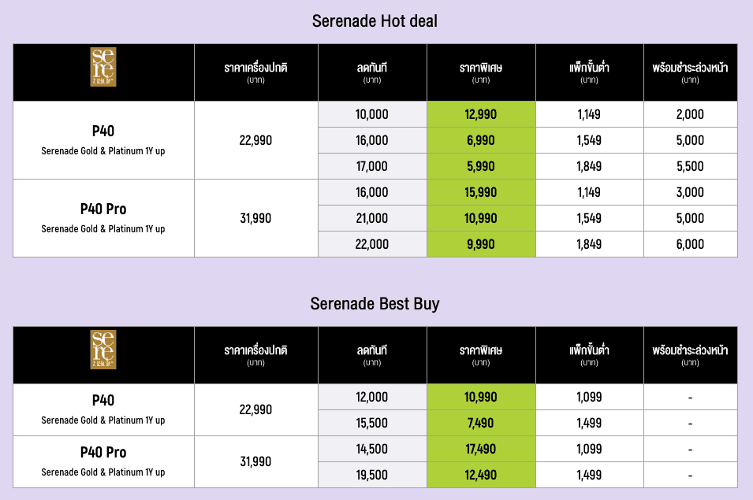Viewport: 753px width, 500px height.
Task: Select the 5,500 advance payment cell
Action: [690, 166]
